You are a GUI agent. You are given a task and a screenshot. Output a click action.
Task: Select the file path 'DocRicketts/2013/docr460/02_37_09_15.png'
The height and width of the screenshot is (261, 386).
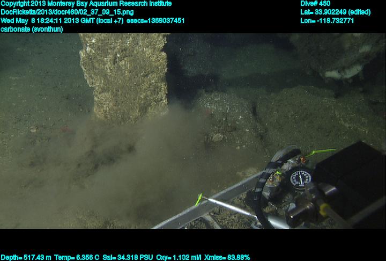(67, 12)
